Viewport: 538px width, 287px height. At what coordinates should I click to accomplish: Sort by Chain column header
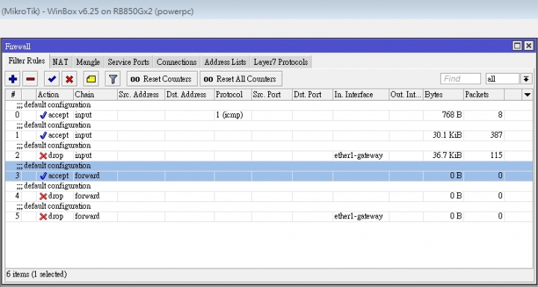click(96, 95)
